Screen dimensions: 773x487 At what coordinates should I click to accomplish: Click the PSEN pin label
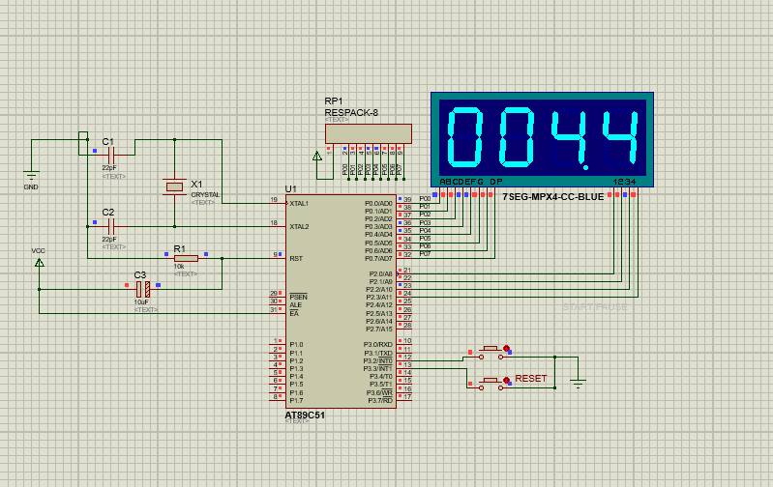click(x=298, y=297)
